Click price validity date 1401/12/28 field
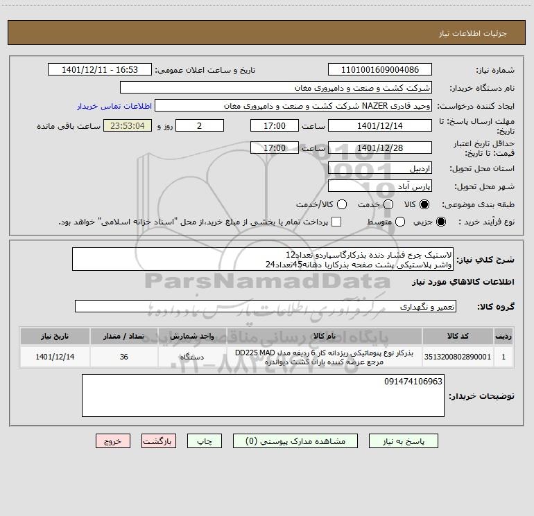 coord(380,148)
